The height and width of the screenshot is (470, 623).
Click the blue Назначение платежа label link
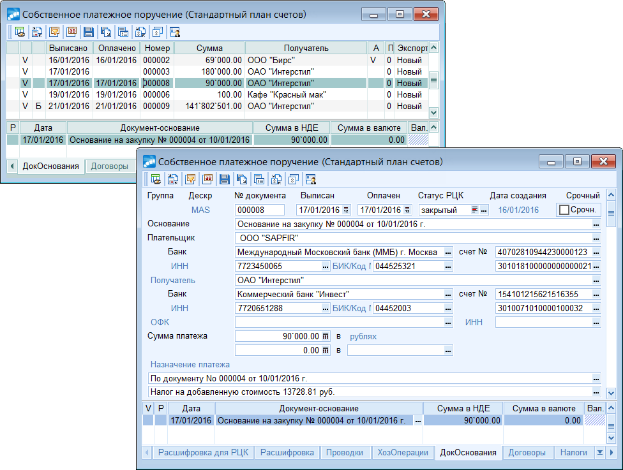click(190, 364)
